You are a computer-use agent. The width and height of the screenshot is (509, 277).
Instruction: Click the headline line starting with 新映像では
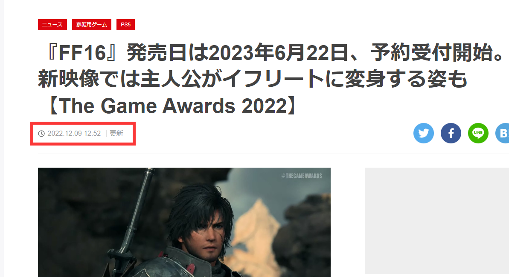253,79
